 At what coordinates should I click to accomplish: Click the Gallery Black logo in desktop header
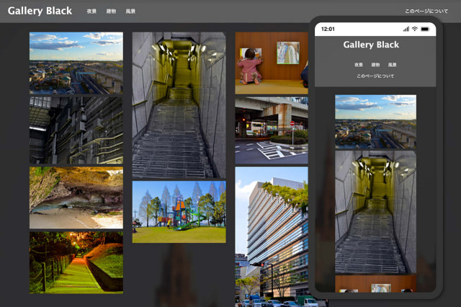point(40,11)
